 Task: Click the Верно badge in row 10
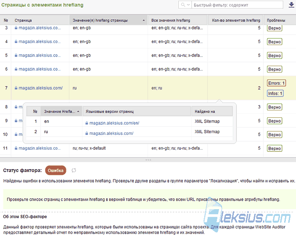[x=274, y=135]
